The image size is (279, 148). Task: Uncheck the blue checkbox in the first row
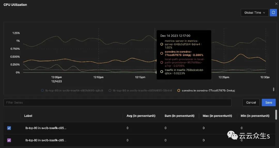pos(9,128)
